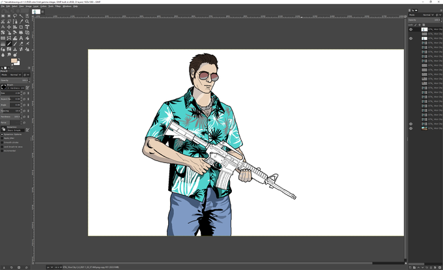Select the Measure compass tool

(x=3, y=27)
